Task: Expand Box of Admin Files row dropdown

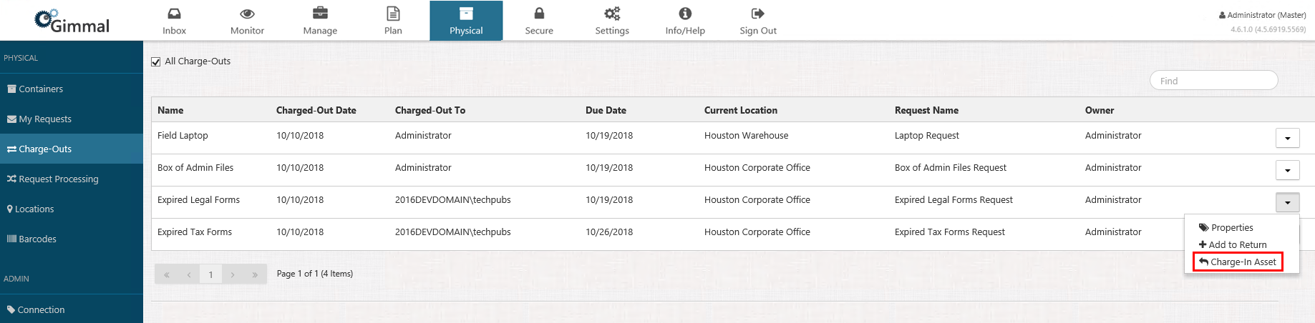Action: pyautogui.click(x=1287, y=171)
